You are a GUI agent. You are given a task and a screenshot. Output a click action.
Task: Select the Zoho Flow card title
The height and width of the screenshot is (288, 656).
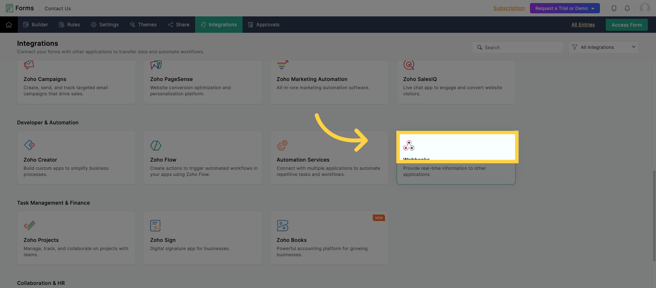[163, 160]
